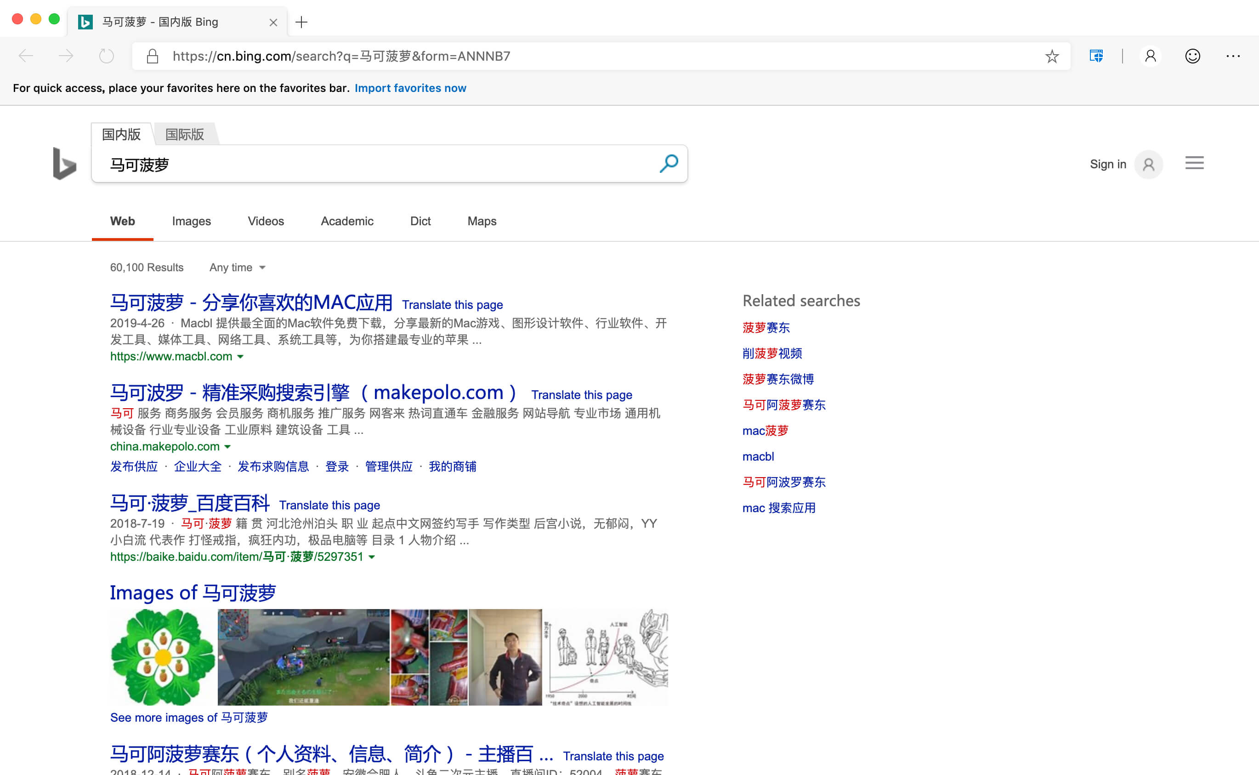This screenshot has height=775, width=1259.
Task: Click the Bing favicon in tab
Action: click(x=85, y=22)
